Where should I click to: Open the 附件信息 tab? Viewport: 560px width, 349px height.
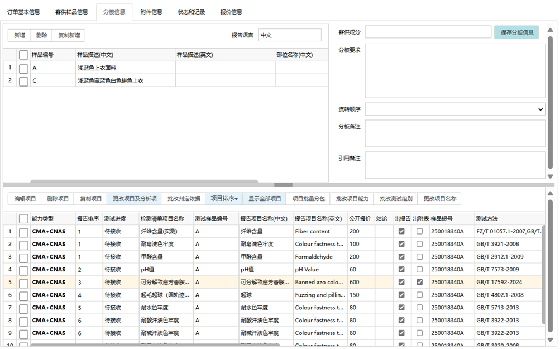coord(151,11)
